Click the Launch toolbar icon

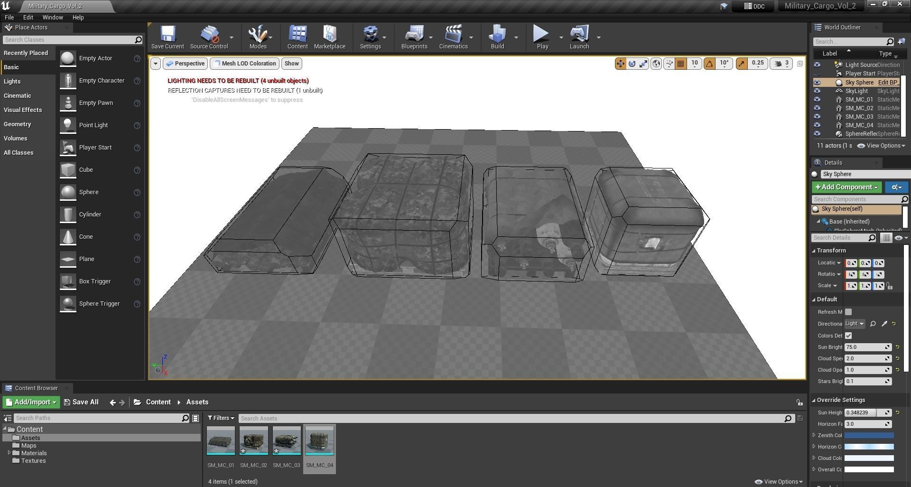coord(579,37)
